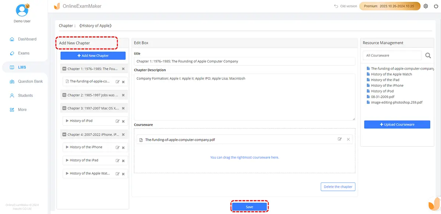Viewport: 441px width, 214px height.
Task: Remove the PDF from the Courseware box
Action: (348, 139)
